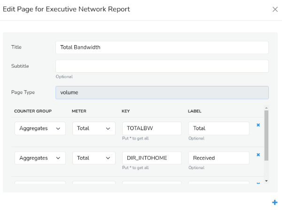Open Counter Group dropdown in TOTALBW row
Viewport: 282px width, 210px height.
40,128
